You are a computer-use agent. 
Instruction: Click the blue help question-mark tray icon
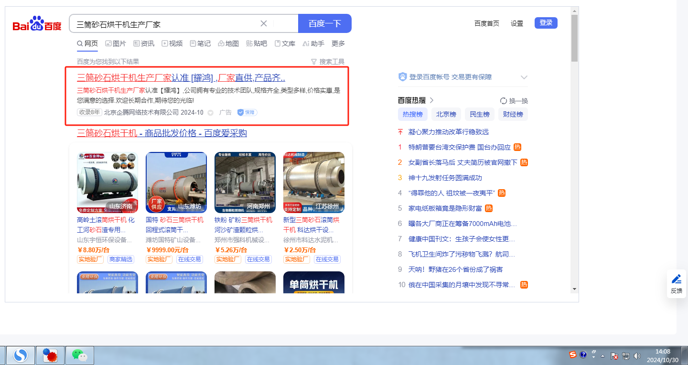tap(583, 354)
